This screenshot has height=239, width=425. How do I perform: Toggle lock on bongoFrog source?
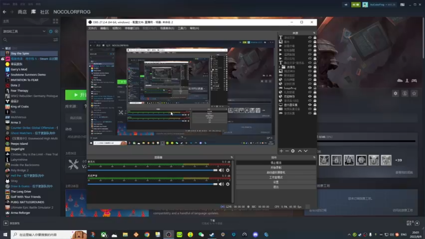(315, 88)
